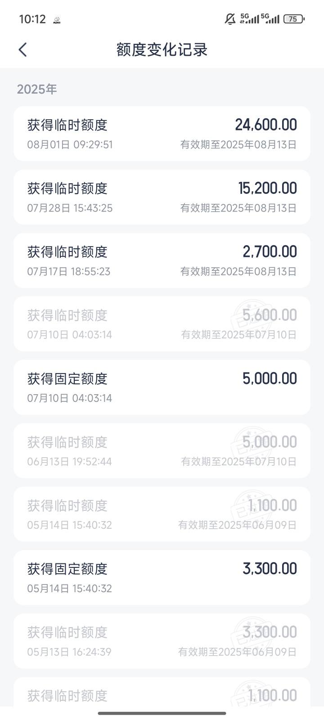Select expired 5,000.00 record from 06月13日
This screenshot has height=720, width=324.
tap(162, 451)
